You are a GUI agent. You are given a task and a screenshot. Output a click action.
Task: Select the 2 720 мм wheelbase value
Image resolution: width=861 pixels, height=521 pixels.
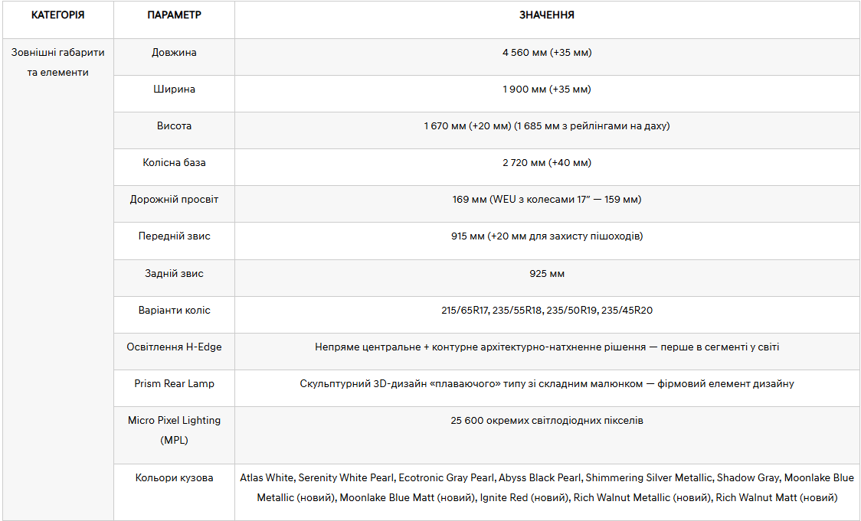(x=547, y=163)
